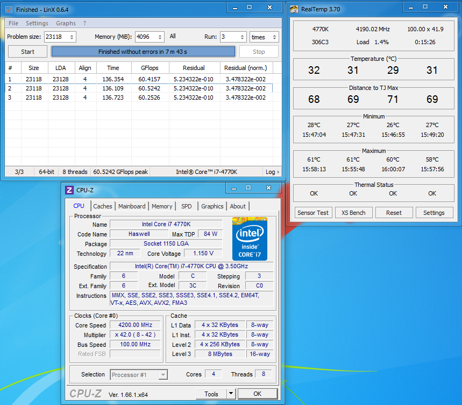The height and width of the screenshot is (405, 462).
Task: Select the CPU tab in CPU-Z
Action: 79,206
